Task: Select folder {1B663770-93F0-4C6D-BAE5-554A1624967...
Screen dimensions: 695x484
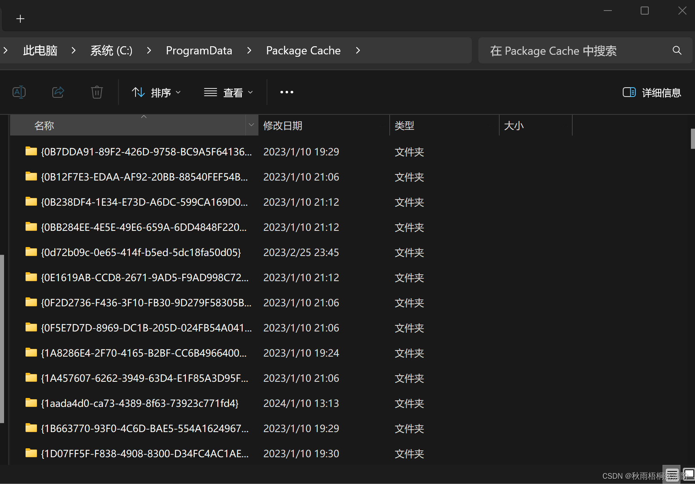Action: point(145,428)
